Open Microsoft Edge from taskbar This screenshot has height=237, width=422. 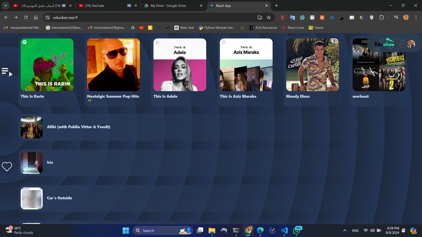click(260, 230)
